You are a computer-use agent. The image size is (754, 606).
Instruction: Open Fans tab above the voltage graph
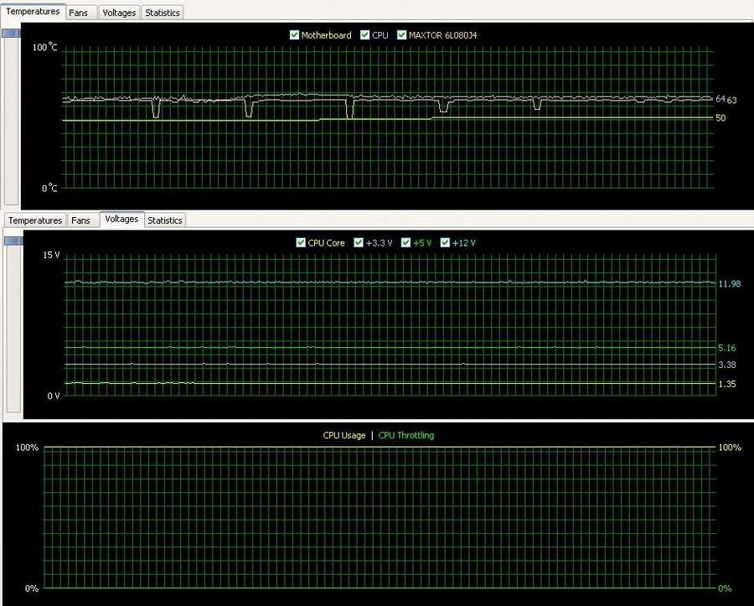tap(80, 220)
